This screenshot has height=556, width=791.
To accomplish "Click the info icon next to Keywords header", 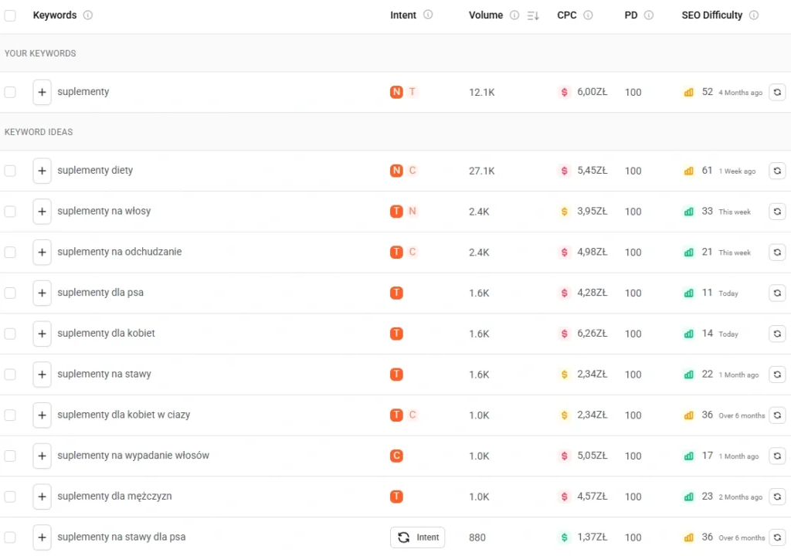I will point(88,15).
